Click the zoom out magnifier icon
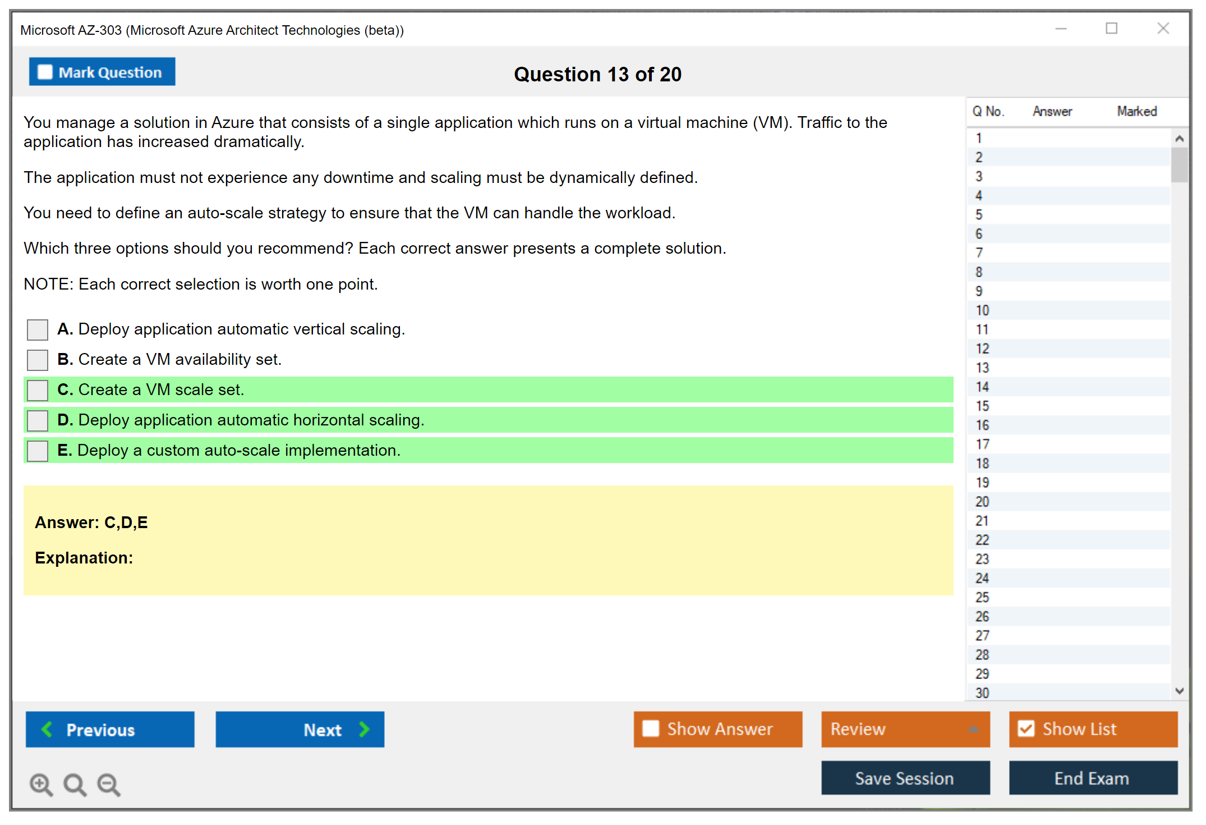Screen dimensions: 1206x825 [108, 784]
